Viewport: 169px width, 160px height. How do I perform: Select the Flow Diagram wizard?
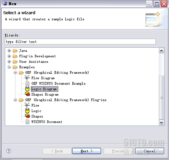point(43,78)
